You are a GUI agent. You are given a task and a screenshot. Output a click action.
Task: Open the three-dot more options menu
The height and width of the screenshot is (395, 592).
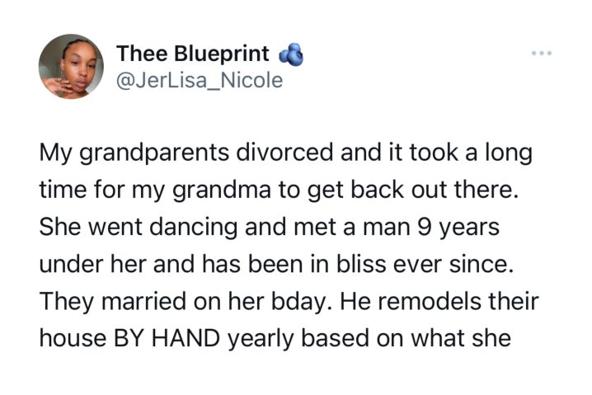coord(542,54)
